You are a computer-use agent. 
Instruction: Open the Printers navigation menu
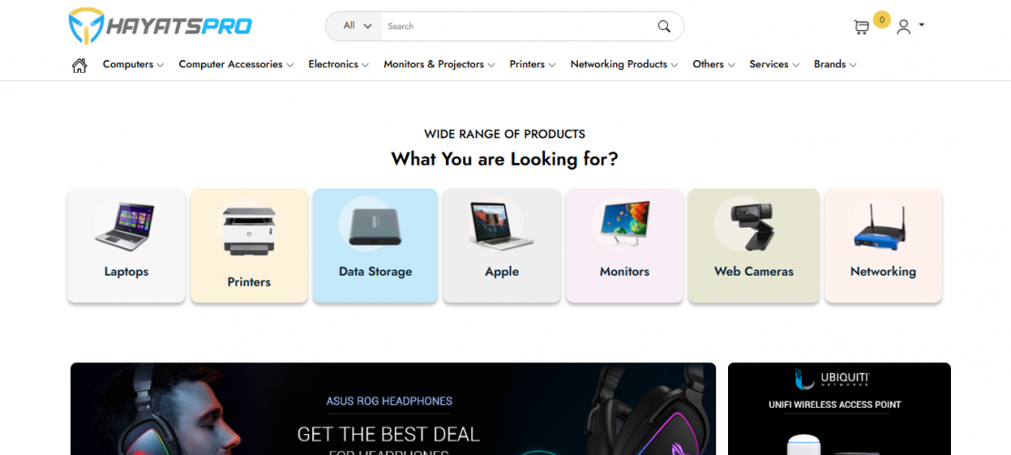(x=532, y=65)
